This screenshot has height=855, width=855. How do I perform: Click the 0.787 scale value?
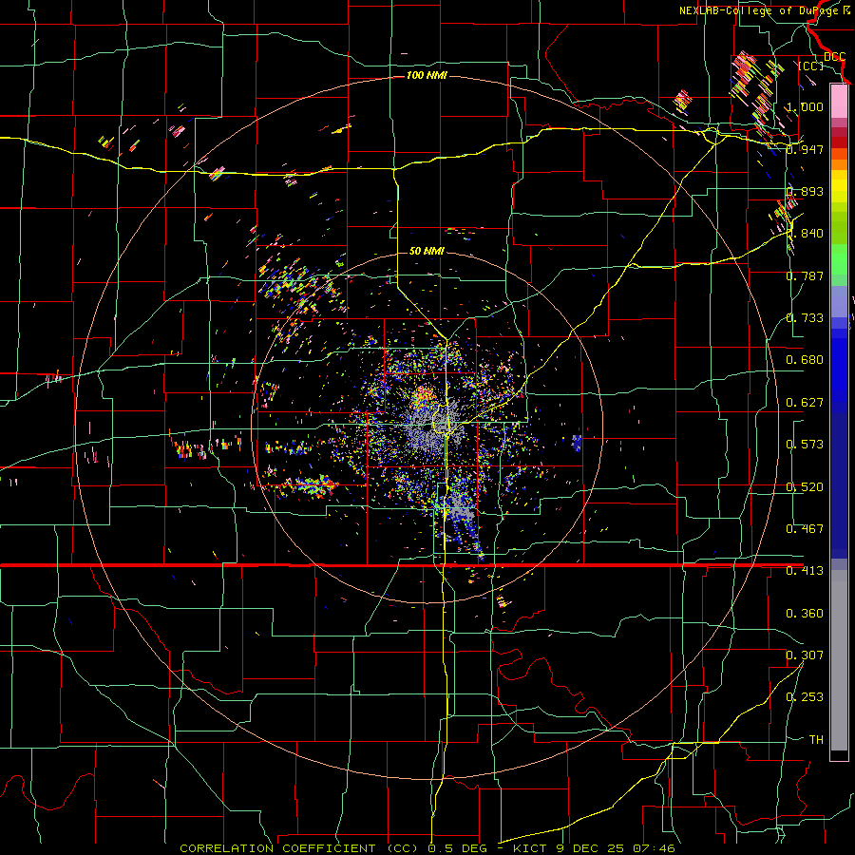tap(805, 275)
